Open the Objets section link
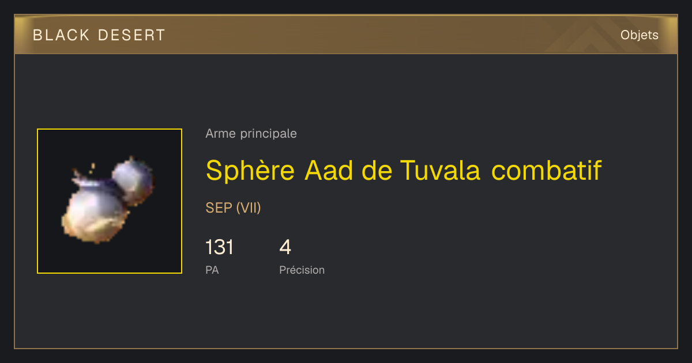The height and width of the screenshot is (363, 692). tap(640, 35)
